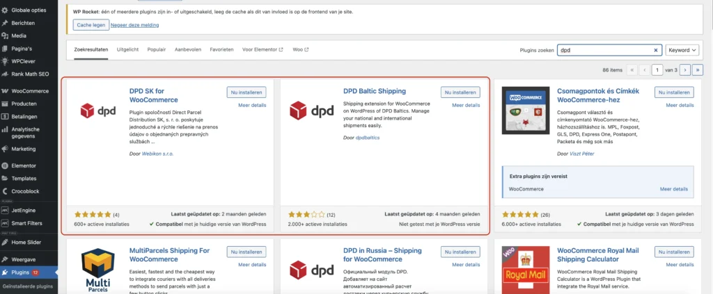Image resolution: width=713 pixels, height=294 pixels.
Task: Click the current page number field
Action: pos(657,70)
